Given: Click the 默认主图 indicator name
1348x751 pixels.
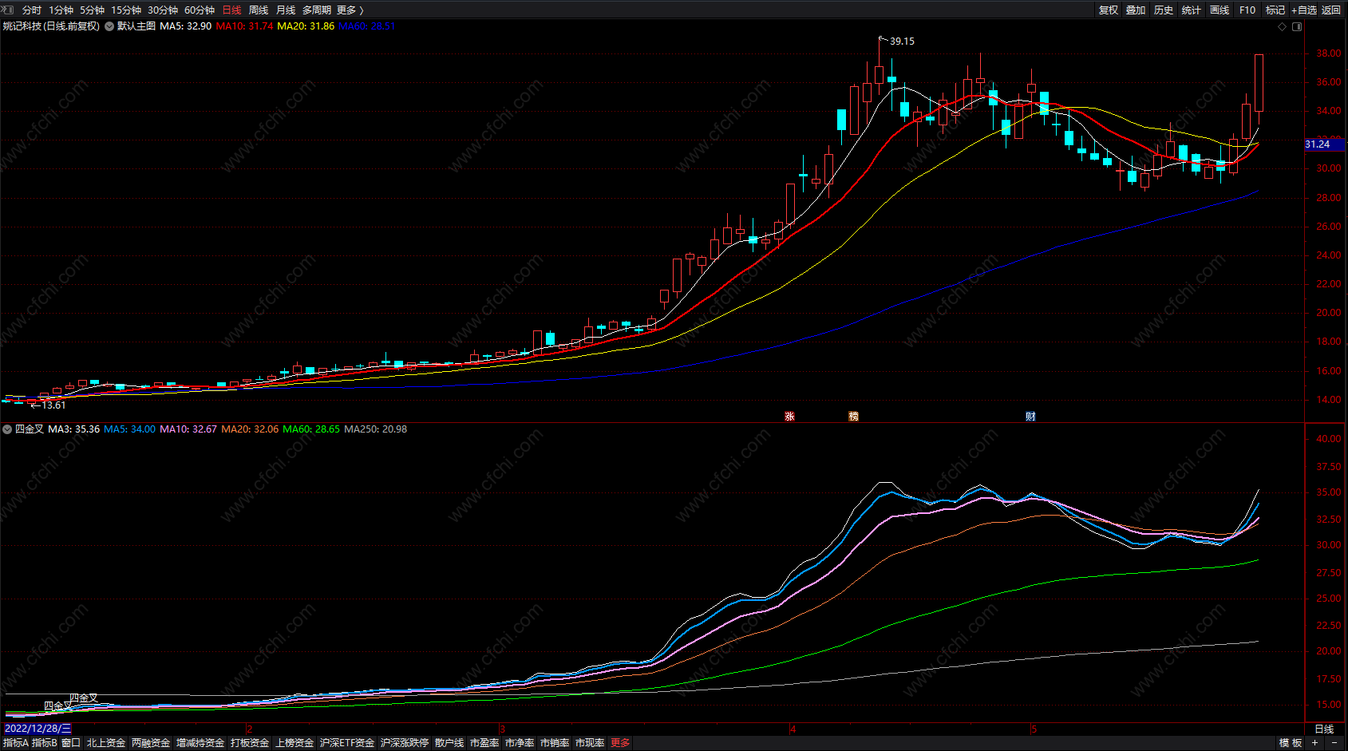Looking at the screenshot, I should 136,26.
